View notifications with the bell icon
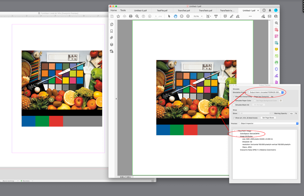 tap(270, 10)
